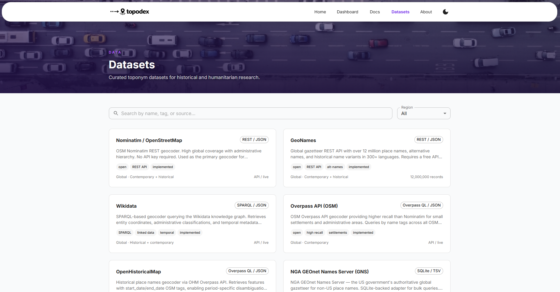Click REST / JSON badge on Nominatim card
The height and width of the screenshot is (292, 560).
point(254,140)
